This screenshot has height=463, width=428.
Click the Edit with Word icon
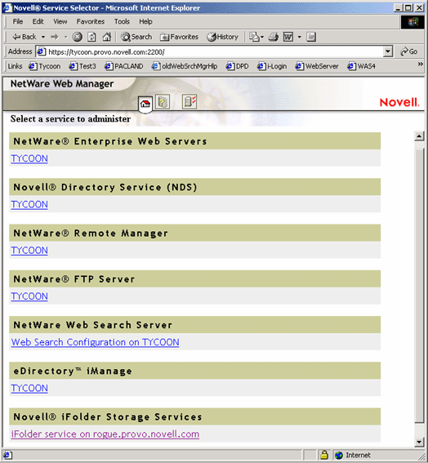[x=288, y=37]
